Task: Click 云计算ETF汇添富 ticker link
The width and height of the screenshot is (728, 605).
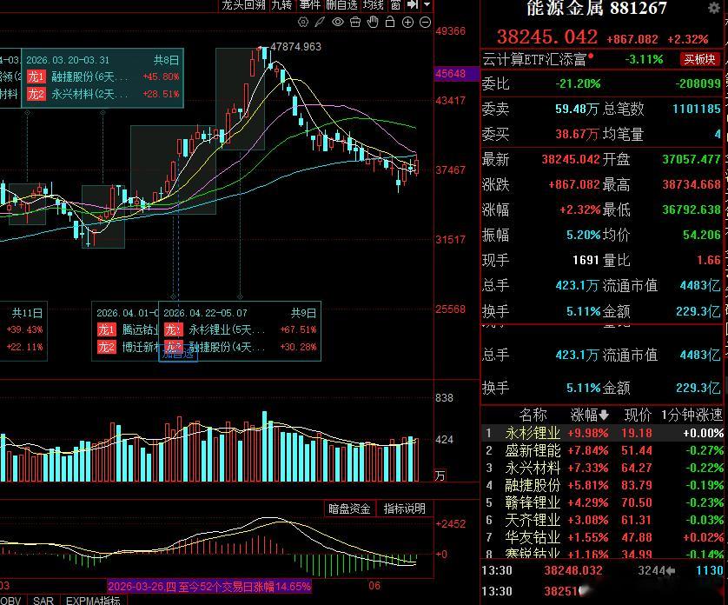Action: coord(534,59)
